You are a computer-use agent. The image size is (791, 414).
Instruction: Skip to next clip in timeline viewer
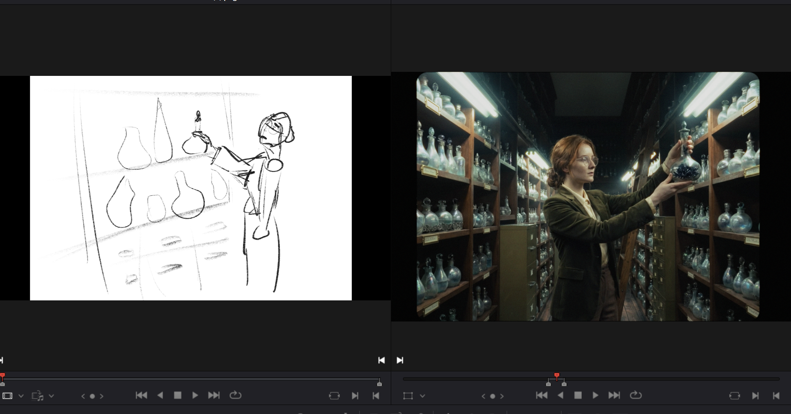pyautogui.click(x=614, y=396)
